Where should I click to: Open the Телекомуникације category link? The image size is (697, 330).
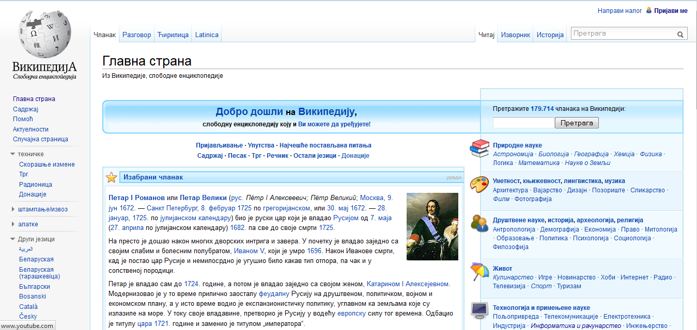tap(571, 317)
